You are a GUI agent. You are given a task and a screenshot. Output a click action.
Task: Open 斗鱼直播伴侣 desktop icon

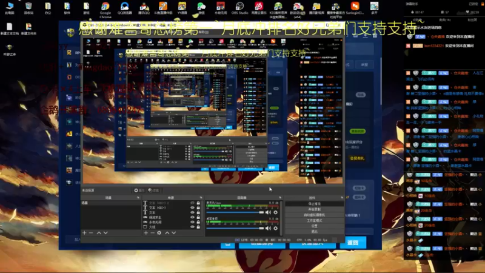tap(163, 8)
